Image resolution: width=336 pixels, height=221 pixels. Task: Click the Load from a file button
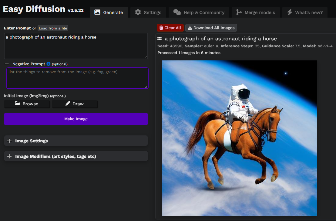(x=53, y=28)
